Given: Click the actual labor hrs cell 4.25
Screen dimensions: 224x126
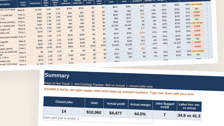Looking at the screenshot, I should point(58,9).
